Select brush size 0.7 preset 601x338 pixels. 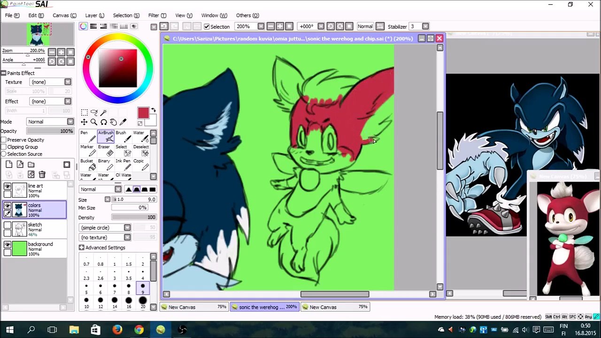click(86, 260)
